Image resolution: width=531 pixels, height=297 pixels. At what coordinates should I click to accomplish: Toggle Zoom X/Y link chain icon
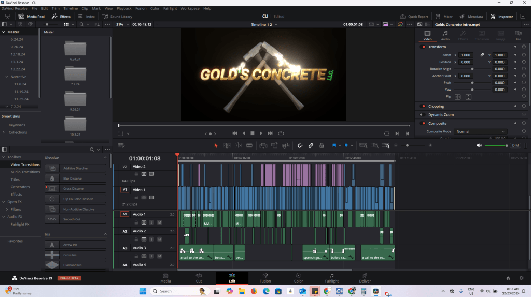click(482, 55)
